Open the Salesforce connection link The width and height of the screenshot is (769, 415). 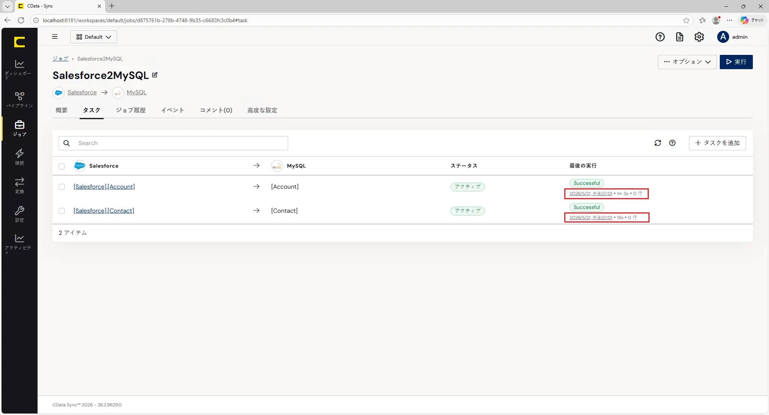pyautogui.click(x=82, y=92)
